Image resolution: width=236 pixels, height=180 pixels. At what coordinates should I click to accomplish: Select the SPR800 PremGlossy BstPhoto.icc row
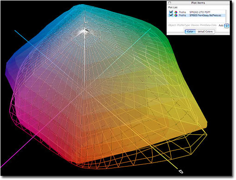[x=197, y=15]
